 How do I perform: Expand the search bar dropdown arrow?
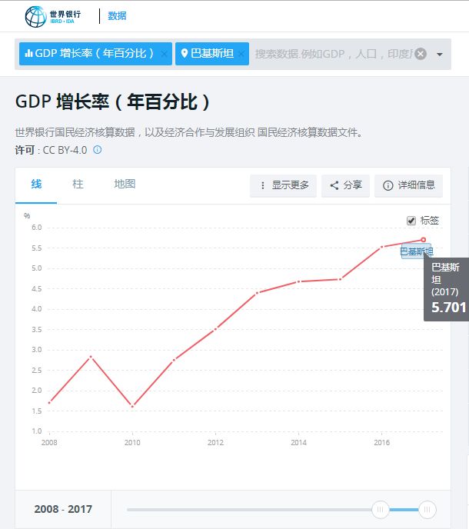[x=440, y=55]
